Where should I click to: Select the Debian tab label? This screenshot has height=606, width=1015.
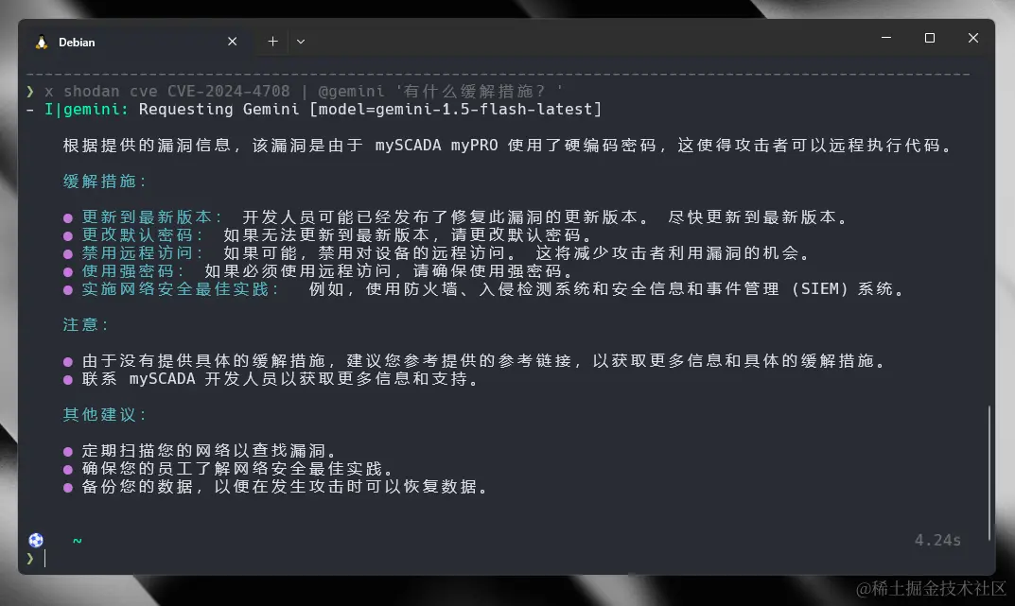click(77, 42)
